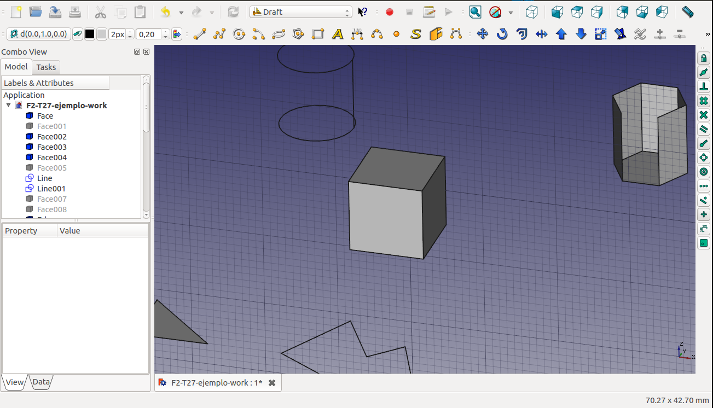Select the Draft Circle tool
Image resolution: width=713 pixels, height=408 pixels.
[x=239, y=34]
